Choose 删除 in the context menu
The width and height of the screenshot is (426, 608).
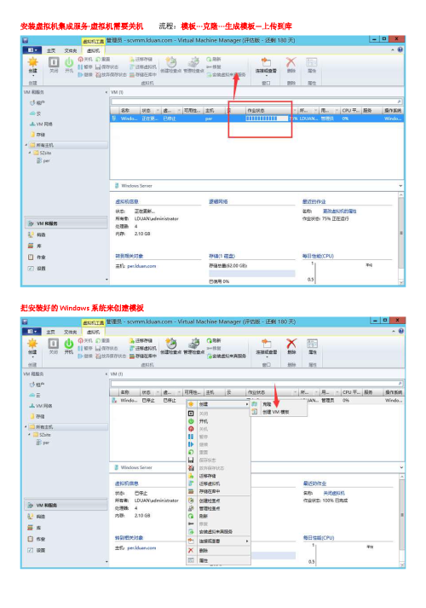click(x=218, y=551)
